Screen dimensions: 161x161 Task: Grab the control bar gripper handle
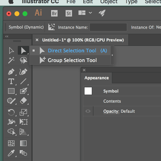(6, 27)
